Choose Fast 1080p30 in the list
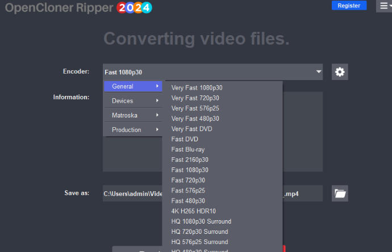 (x=190, y=170)
